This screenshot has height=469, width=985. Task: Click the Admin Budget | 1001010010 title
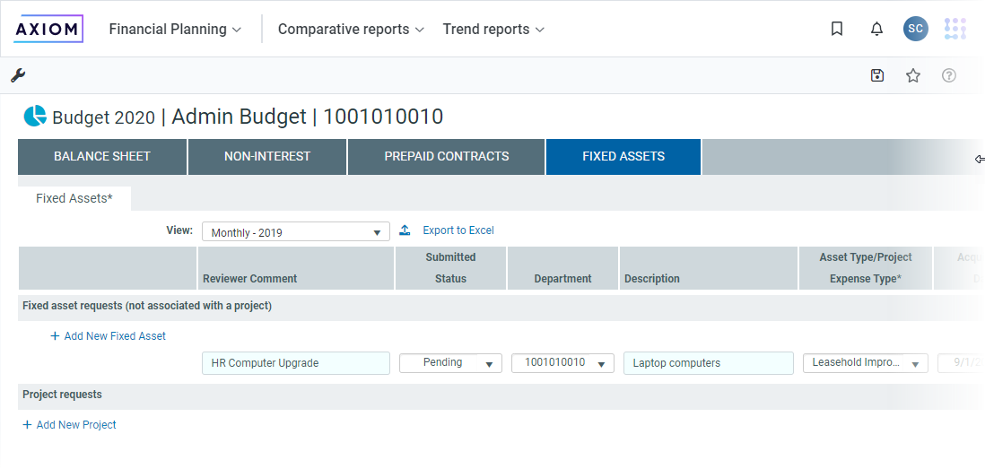click(x=307, y=117)
